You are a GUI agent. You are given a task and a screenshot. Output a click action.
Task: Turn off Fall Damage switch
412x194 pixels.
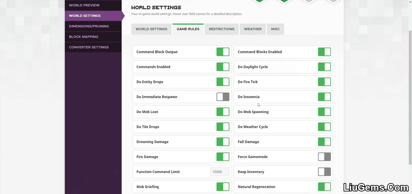coord(324,142)
